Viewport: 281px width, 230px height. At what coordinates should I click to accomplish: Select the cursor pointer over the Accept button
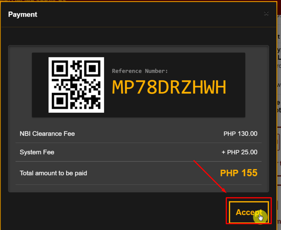(x=261, y=217)
